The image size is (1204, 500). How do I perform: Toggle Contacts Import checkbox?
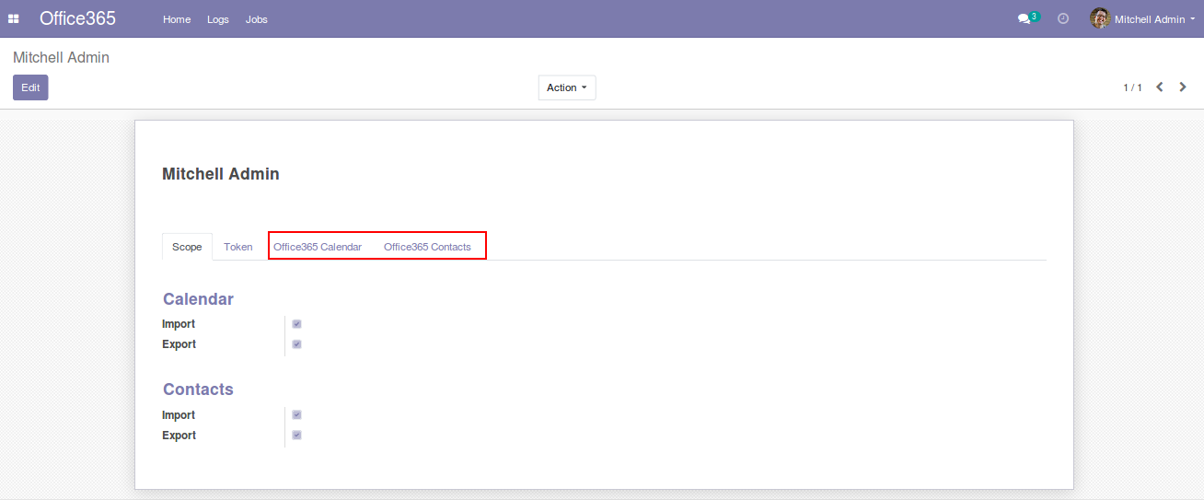coord(296,415)
